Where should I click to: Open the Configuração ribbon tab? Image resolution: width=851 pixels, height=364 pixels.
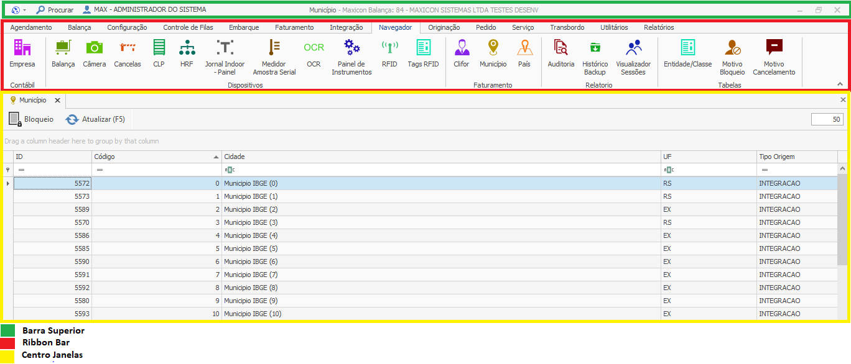127,27
